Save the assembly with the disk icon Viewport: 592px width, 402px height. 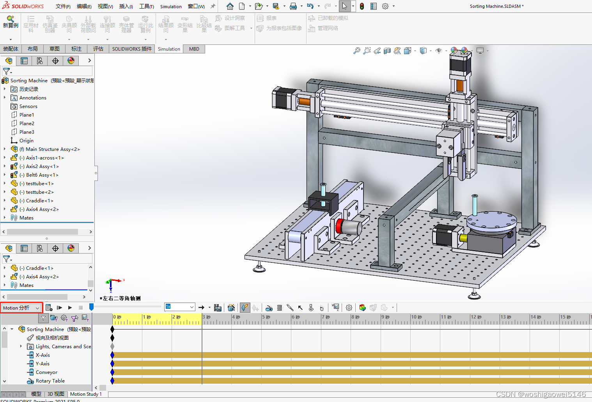pyautogui.click(x=276, y=6)
